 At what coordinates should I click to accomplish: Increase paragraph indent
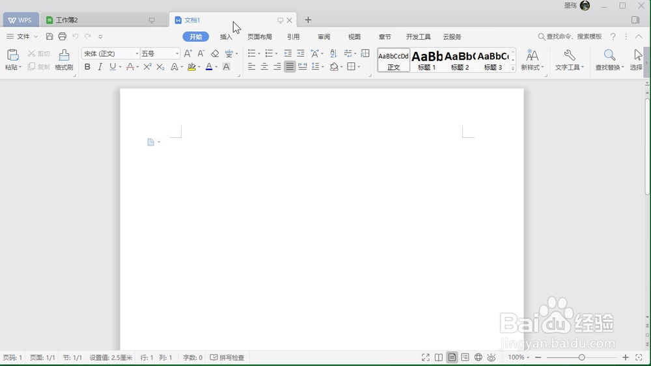pyautogui.click(x=301, y=53)
